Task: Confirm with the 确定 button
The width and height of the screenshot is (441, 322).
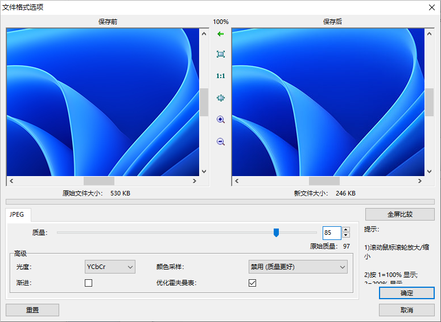Action: pyautogui.click(x=406, y=293)
